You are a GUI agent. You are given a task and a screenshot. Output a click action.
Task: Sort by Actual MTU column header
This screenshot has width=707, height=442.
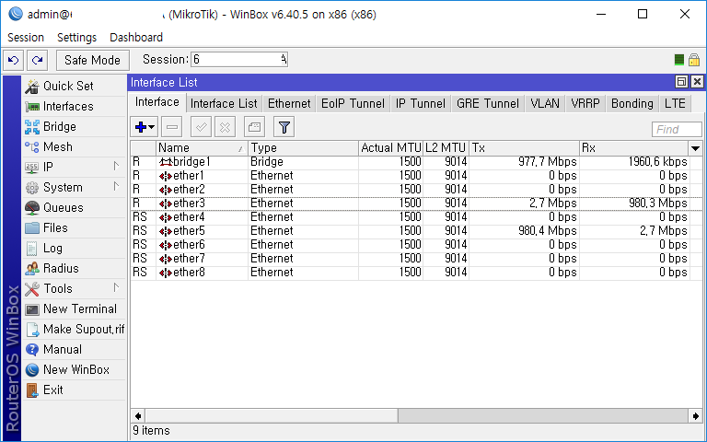tap(391, 148)
